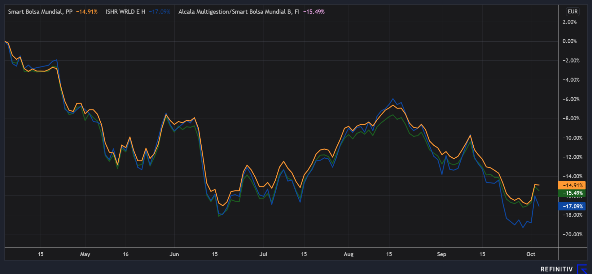Click the Sep label on time axis

coord(441,254)
